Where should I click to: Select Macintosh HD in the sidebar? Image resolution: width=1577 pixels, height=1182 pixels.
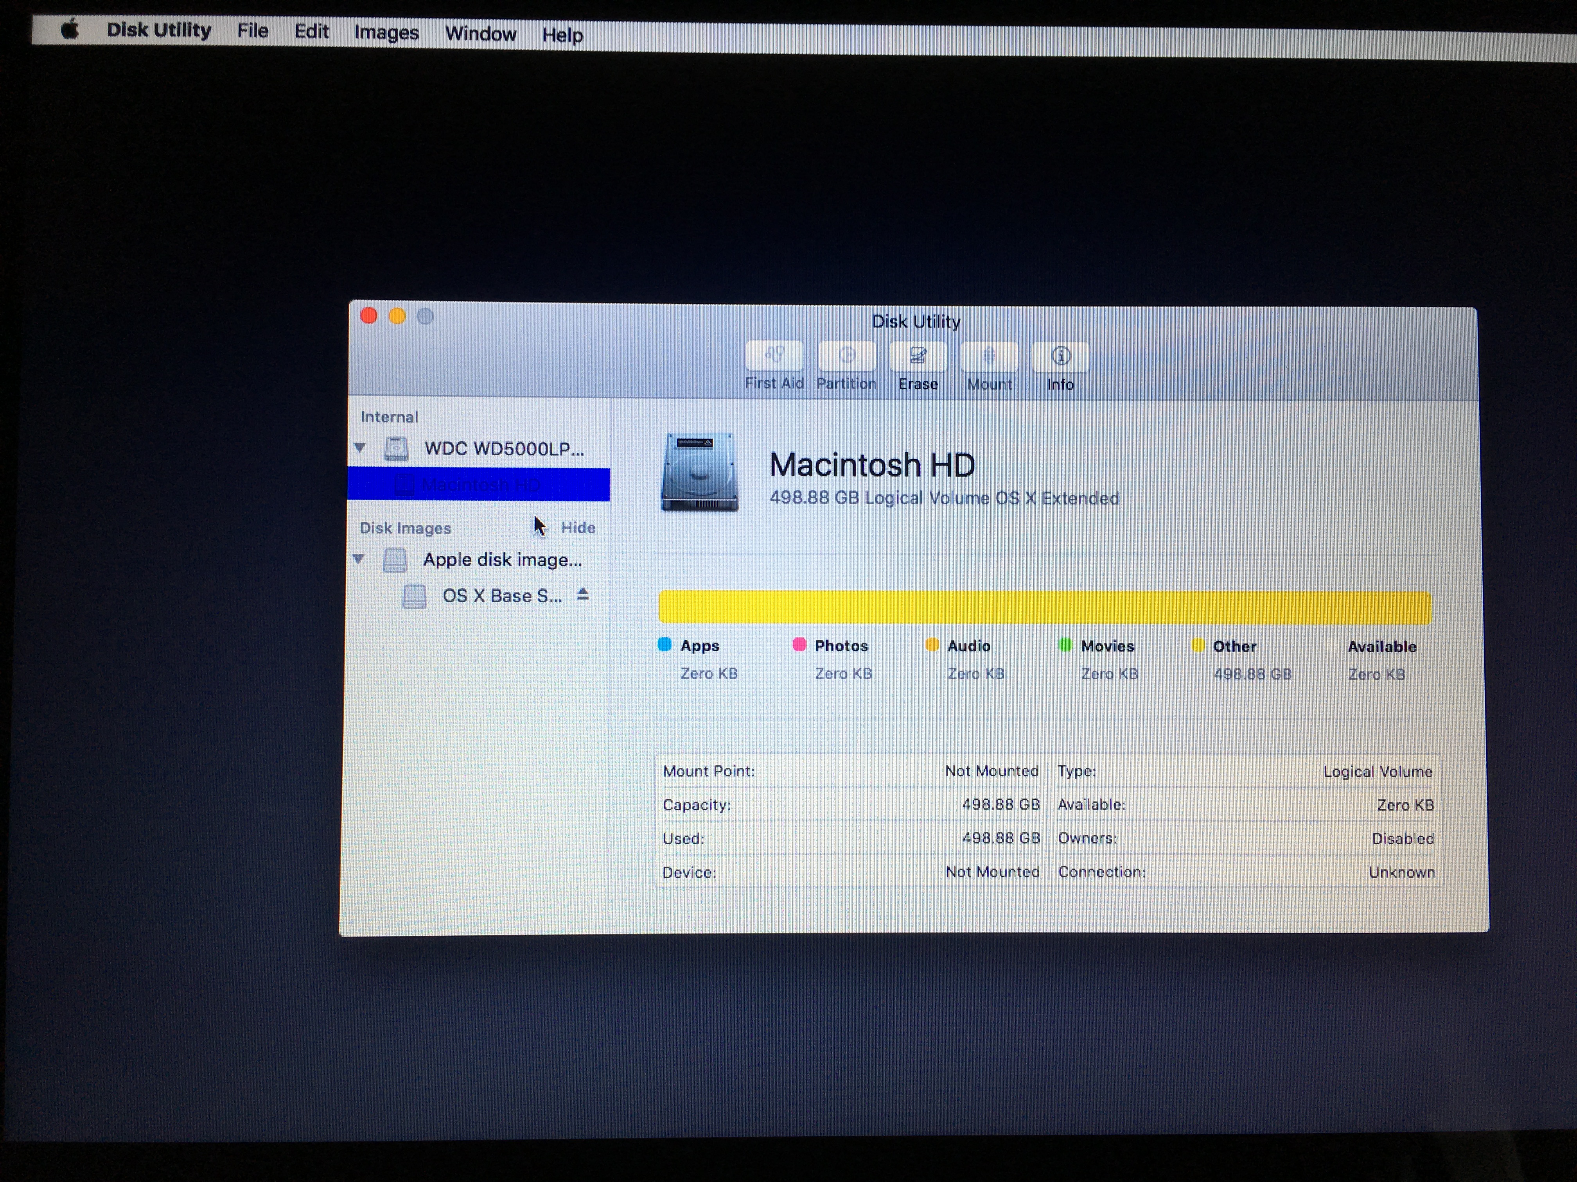478,484
